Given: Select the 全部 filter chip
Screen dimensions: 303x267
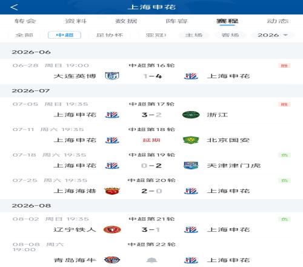Looking at the screenshot, I should coord(24,35).
